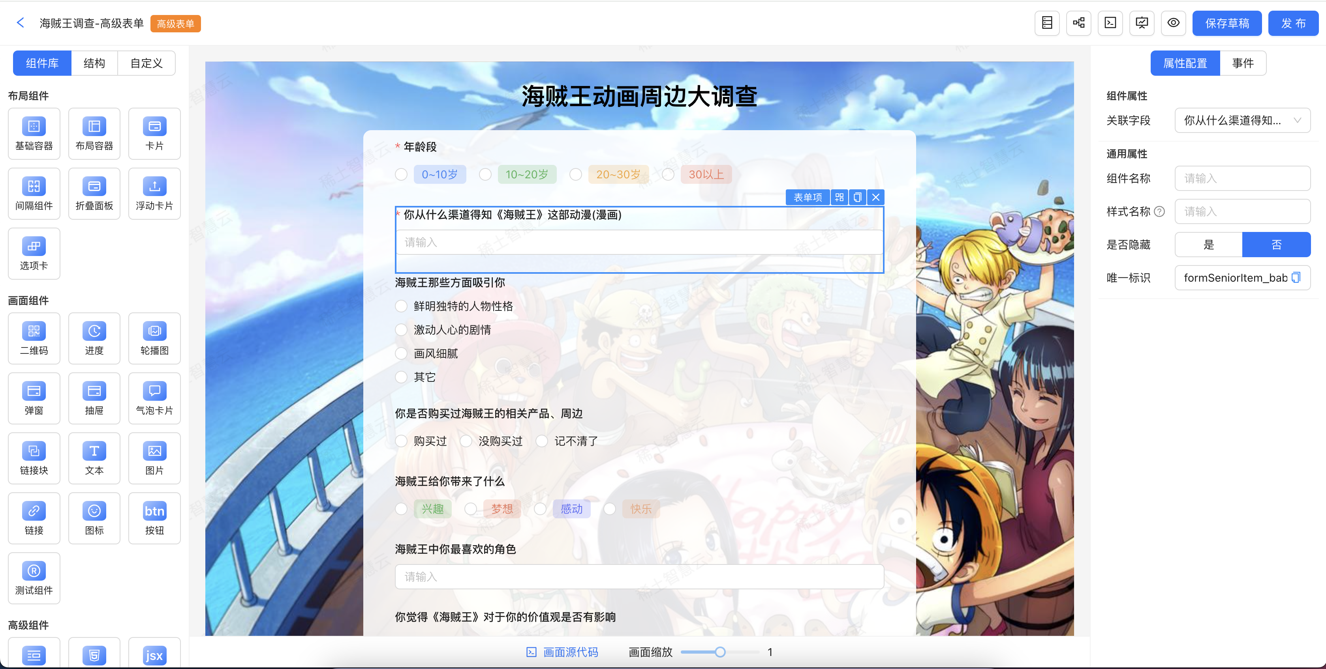Click the help icon beside 样式名称
This screenshot has width=1326, height=669.
1159,211
